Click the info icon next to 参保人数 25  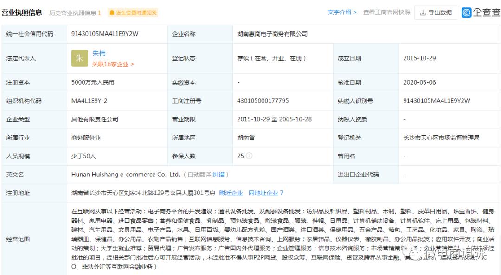[x=249, y=156]
